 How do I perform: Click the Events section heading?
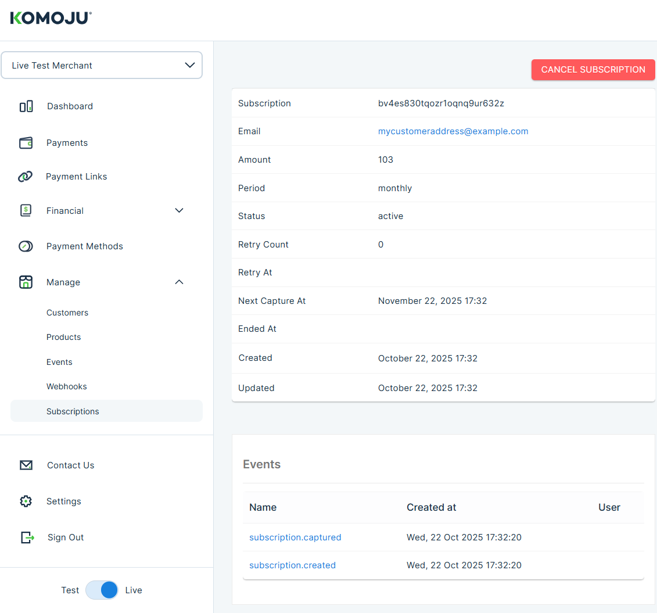(x=261, y=464)
